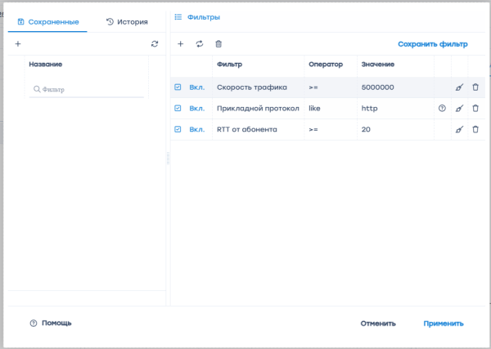Click the plus icon in Saved panel

pyautogui.click(x=18, y=44)
